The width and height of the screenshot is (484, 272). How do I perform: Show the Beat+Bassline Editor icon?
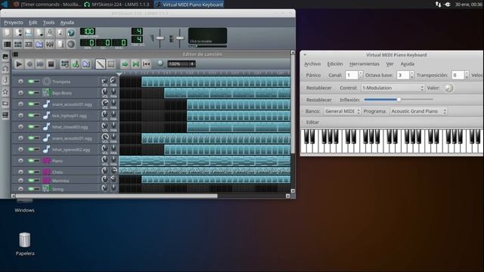[x=18, y=45]
